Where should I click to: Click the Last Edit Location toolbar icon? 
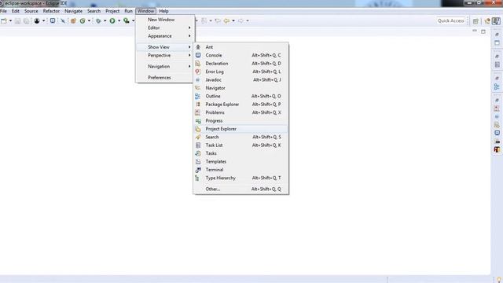point(218,21)
